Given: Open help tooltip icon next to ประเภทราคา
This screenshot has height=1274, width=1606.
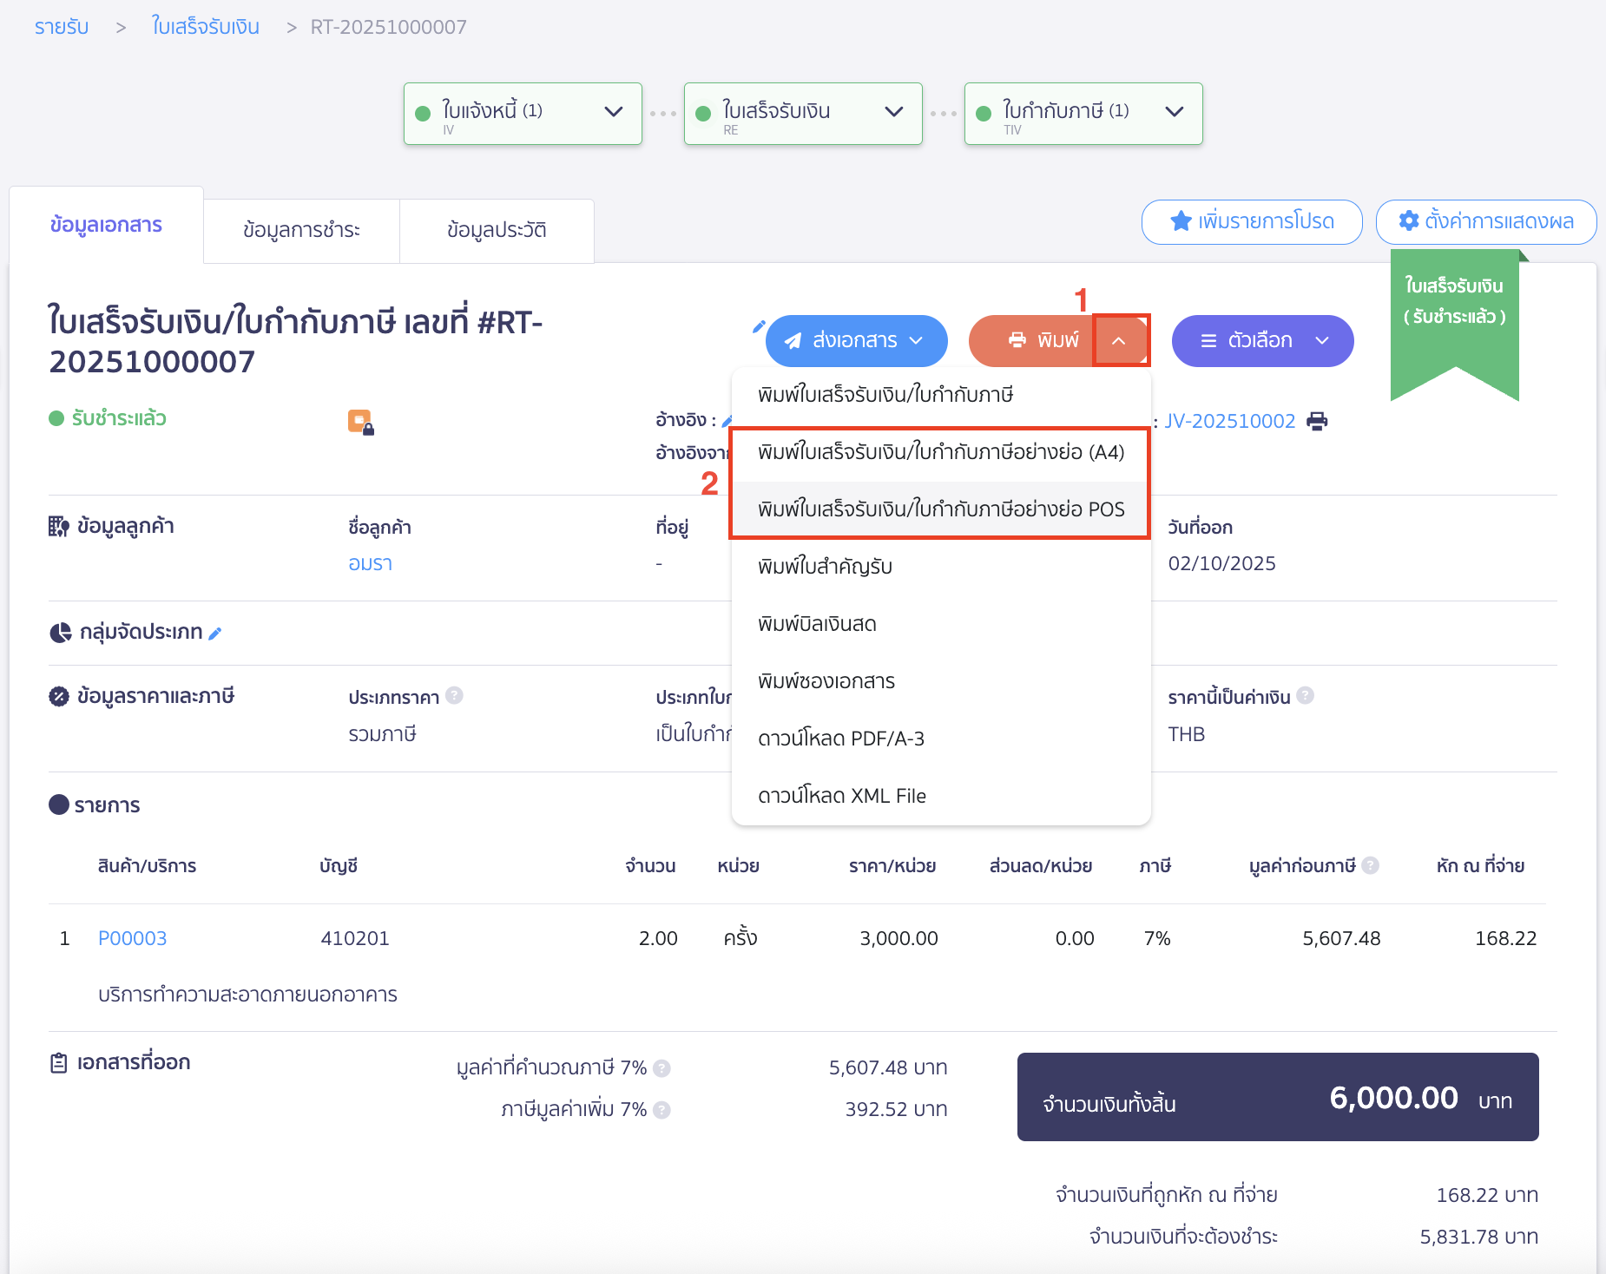Looking at the screenshot, I should point(454,695).
